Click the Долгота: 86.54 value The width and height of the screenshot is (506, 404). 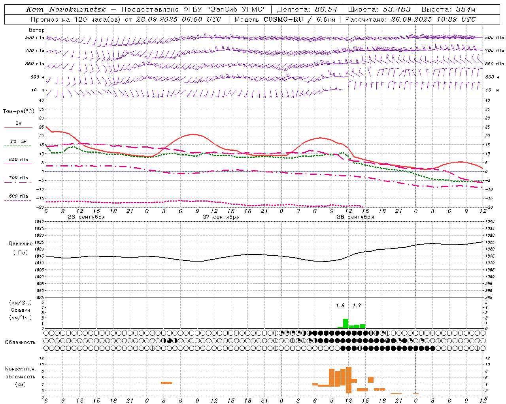307,9
